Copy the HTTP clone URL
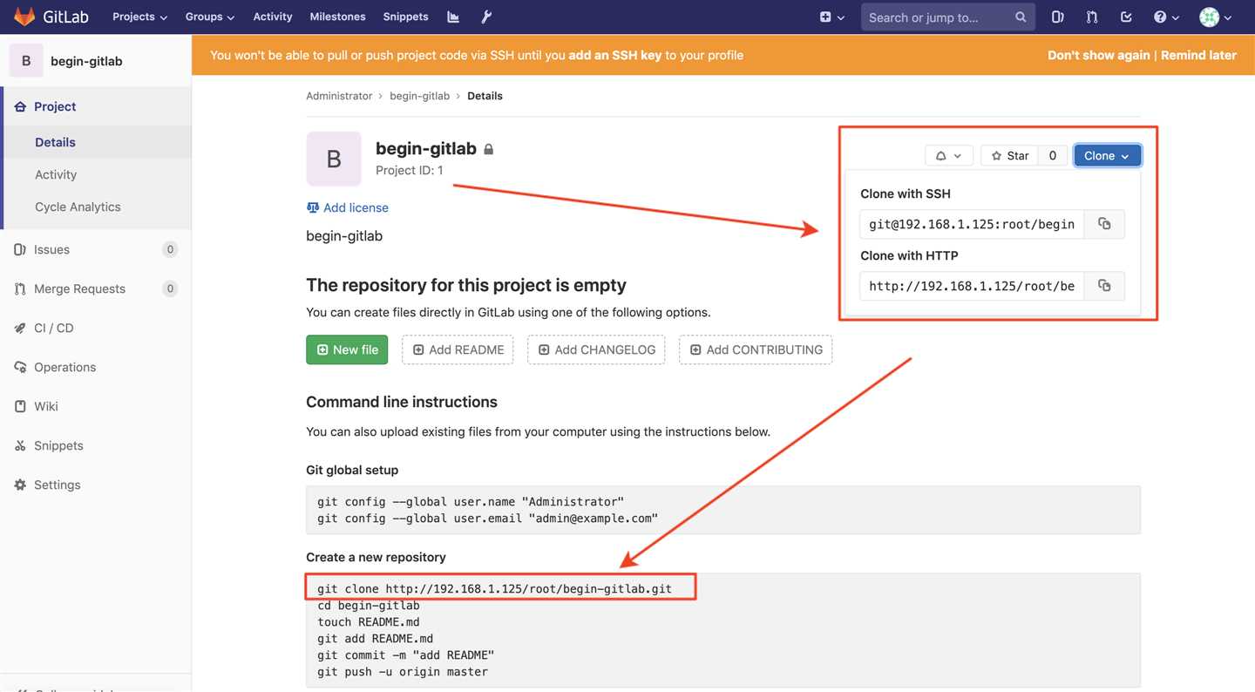Image resolution: width=1255 pixels, height=692 pixels. (1104, 286)
